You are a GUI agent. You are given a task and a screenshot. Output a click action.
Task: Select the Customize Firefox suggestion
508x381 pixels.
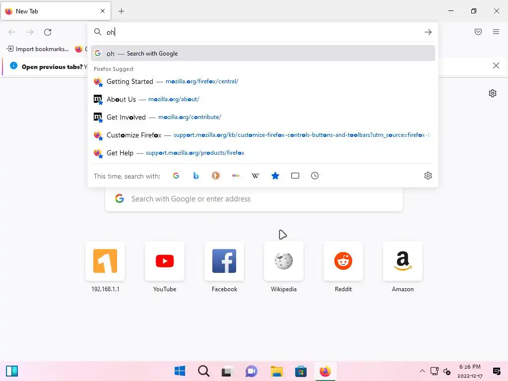tap(263, 135)
